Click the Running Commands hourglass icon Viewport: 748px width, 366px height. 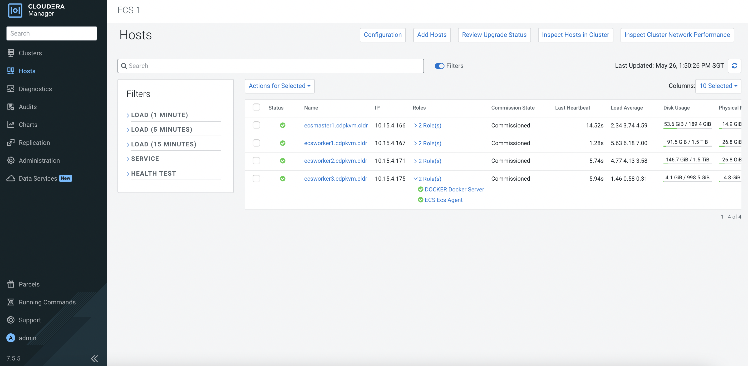click(x=11, y=302)
